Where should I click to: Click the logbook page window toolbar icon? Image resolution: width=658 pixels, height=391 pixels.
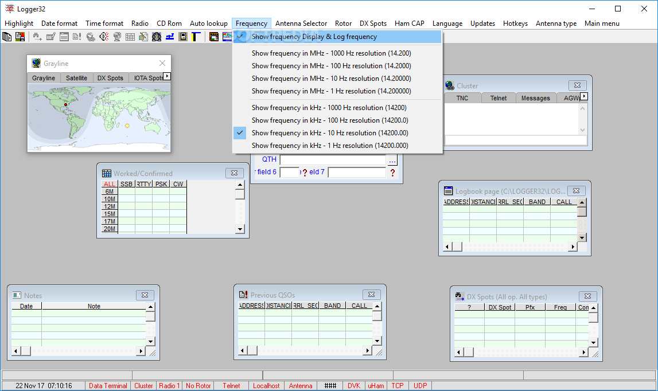[x=64, y=37]
